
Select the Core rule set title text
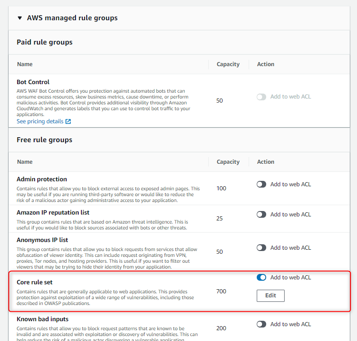[x=35, y=283]
